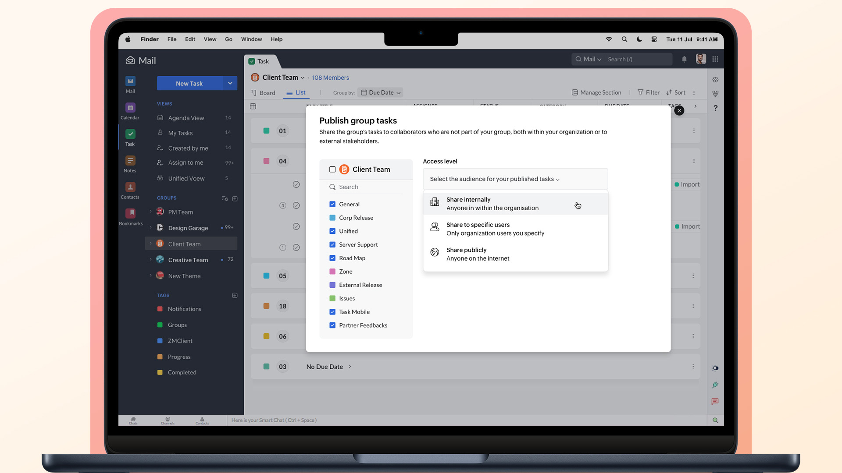Add a new tag with plus icon

(235, 295)
